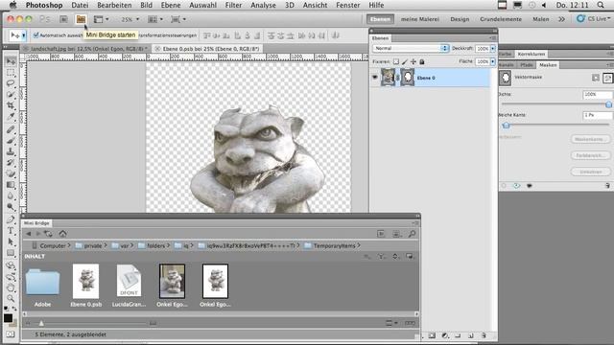Toggle the layer-mask link on Ebene 0
614x345 pixels.
[398, 78]
